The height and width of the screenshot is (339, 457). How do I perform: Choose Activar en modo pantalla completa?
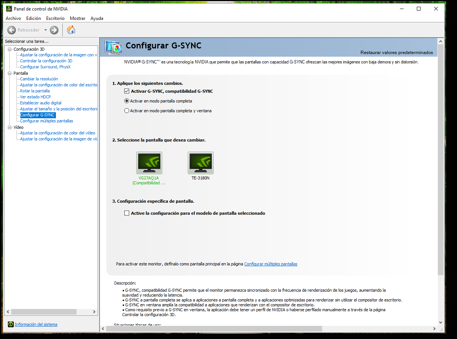[x=127, y=101]
